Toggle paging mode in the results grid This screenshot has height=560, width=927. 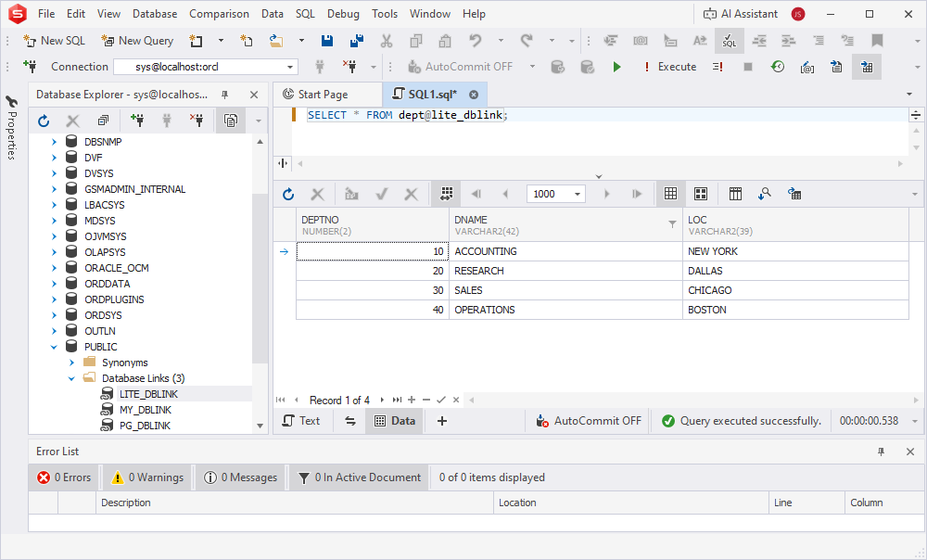[445, 194]
